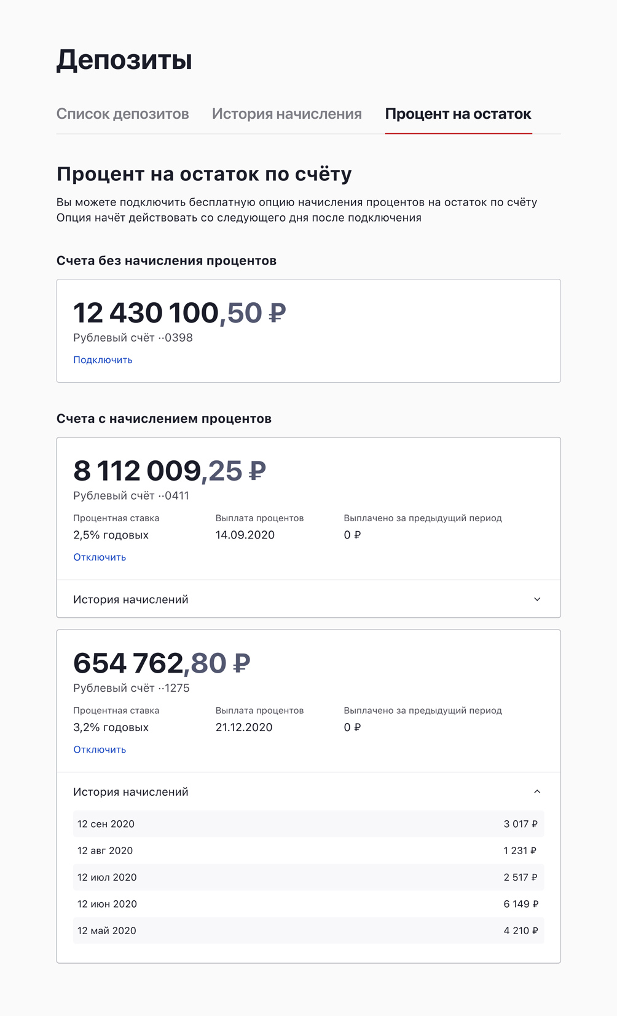This screenshot has height=1016, width=617.
Task: Click Отключить on account ··0411
Action: [x=100, y=556]
